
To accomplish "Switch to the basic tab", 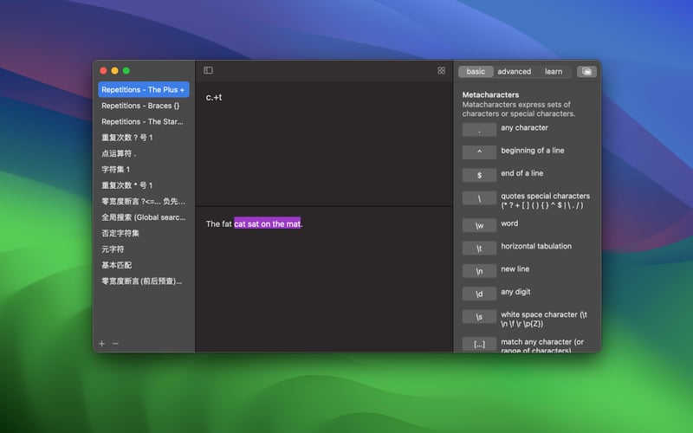I will (x=476, y=72).
